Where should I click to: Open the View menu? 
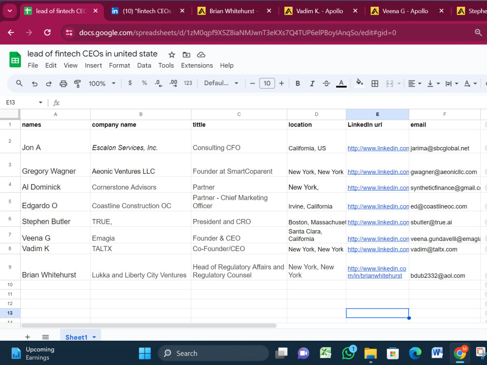coord(71,66)
